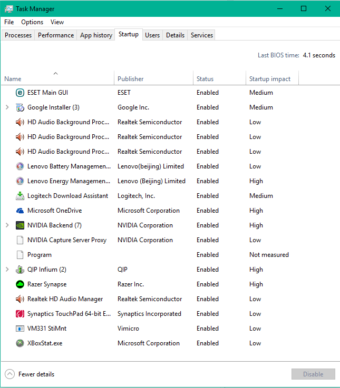Viewport: 340px width, 388px height.
Task: Select XBoxStat.exe entry name
Action: (x=45, y=343)
